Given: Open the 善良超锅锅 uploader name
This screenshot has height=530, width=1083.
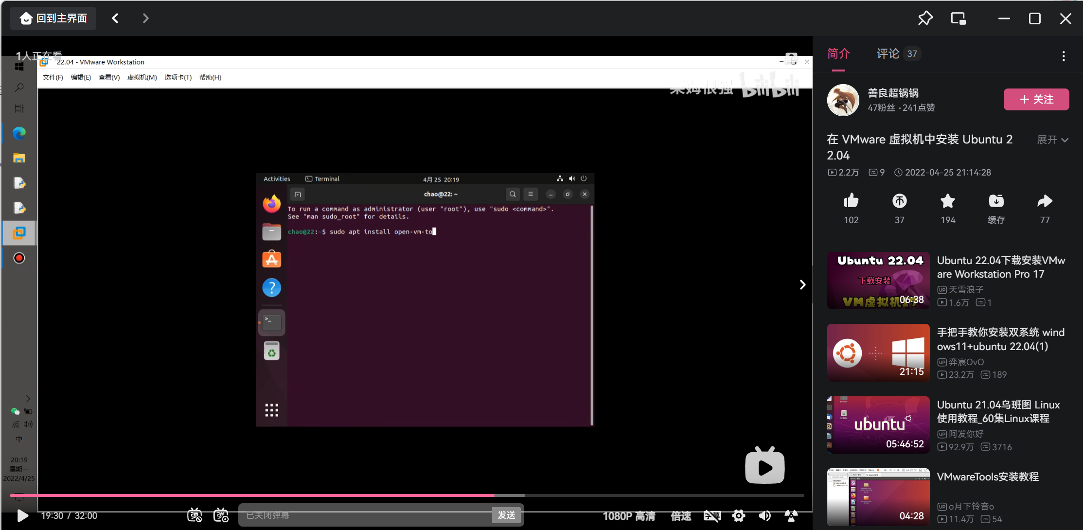Looking at the screenshot, I should (x=893, y=93).
